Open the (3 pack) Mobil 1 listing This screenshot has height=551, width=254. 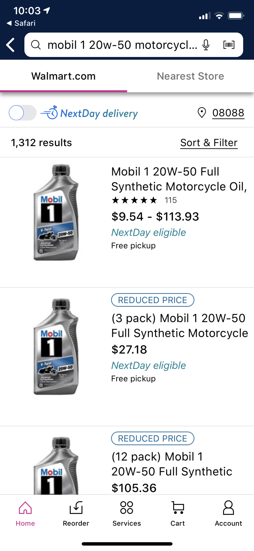[x=179, y=326]
